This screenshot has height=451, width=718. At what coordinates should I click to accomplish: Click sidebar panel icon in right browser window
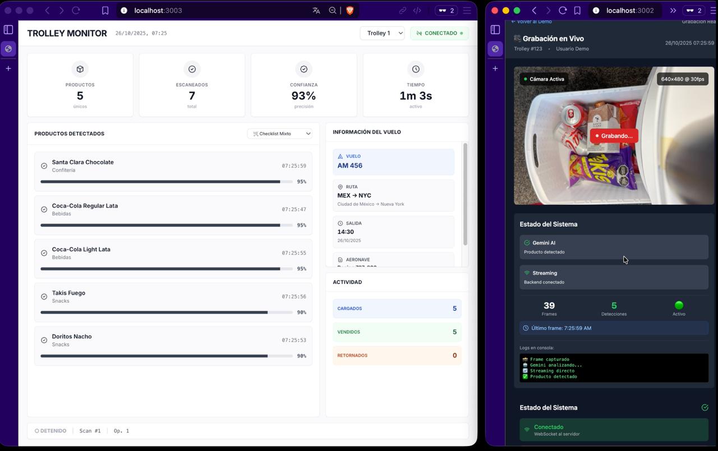495,29
